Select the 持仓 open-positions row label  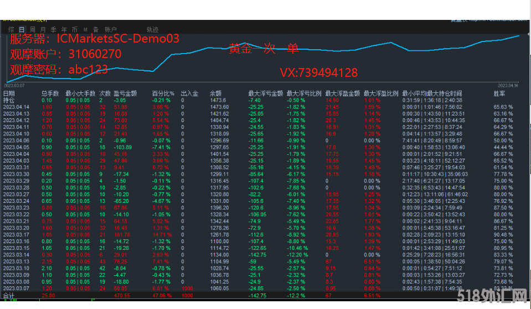tap(9, 101)
